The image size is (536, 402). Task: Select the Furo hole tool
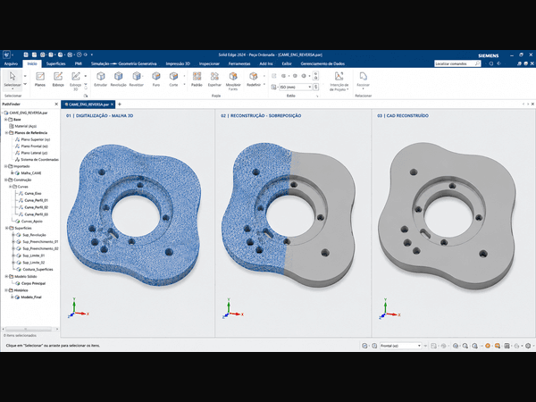click(156, 79)
